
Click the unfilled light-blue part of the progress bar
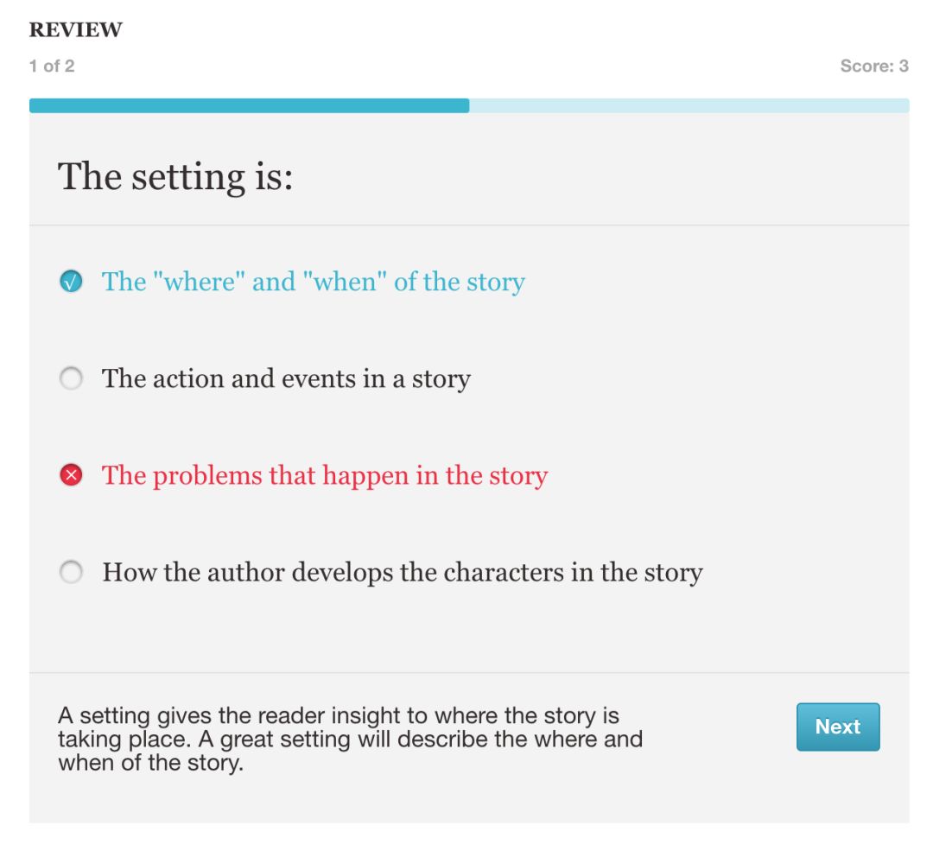pos(689,106)
